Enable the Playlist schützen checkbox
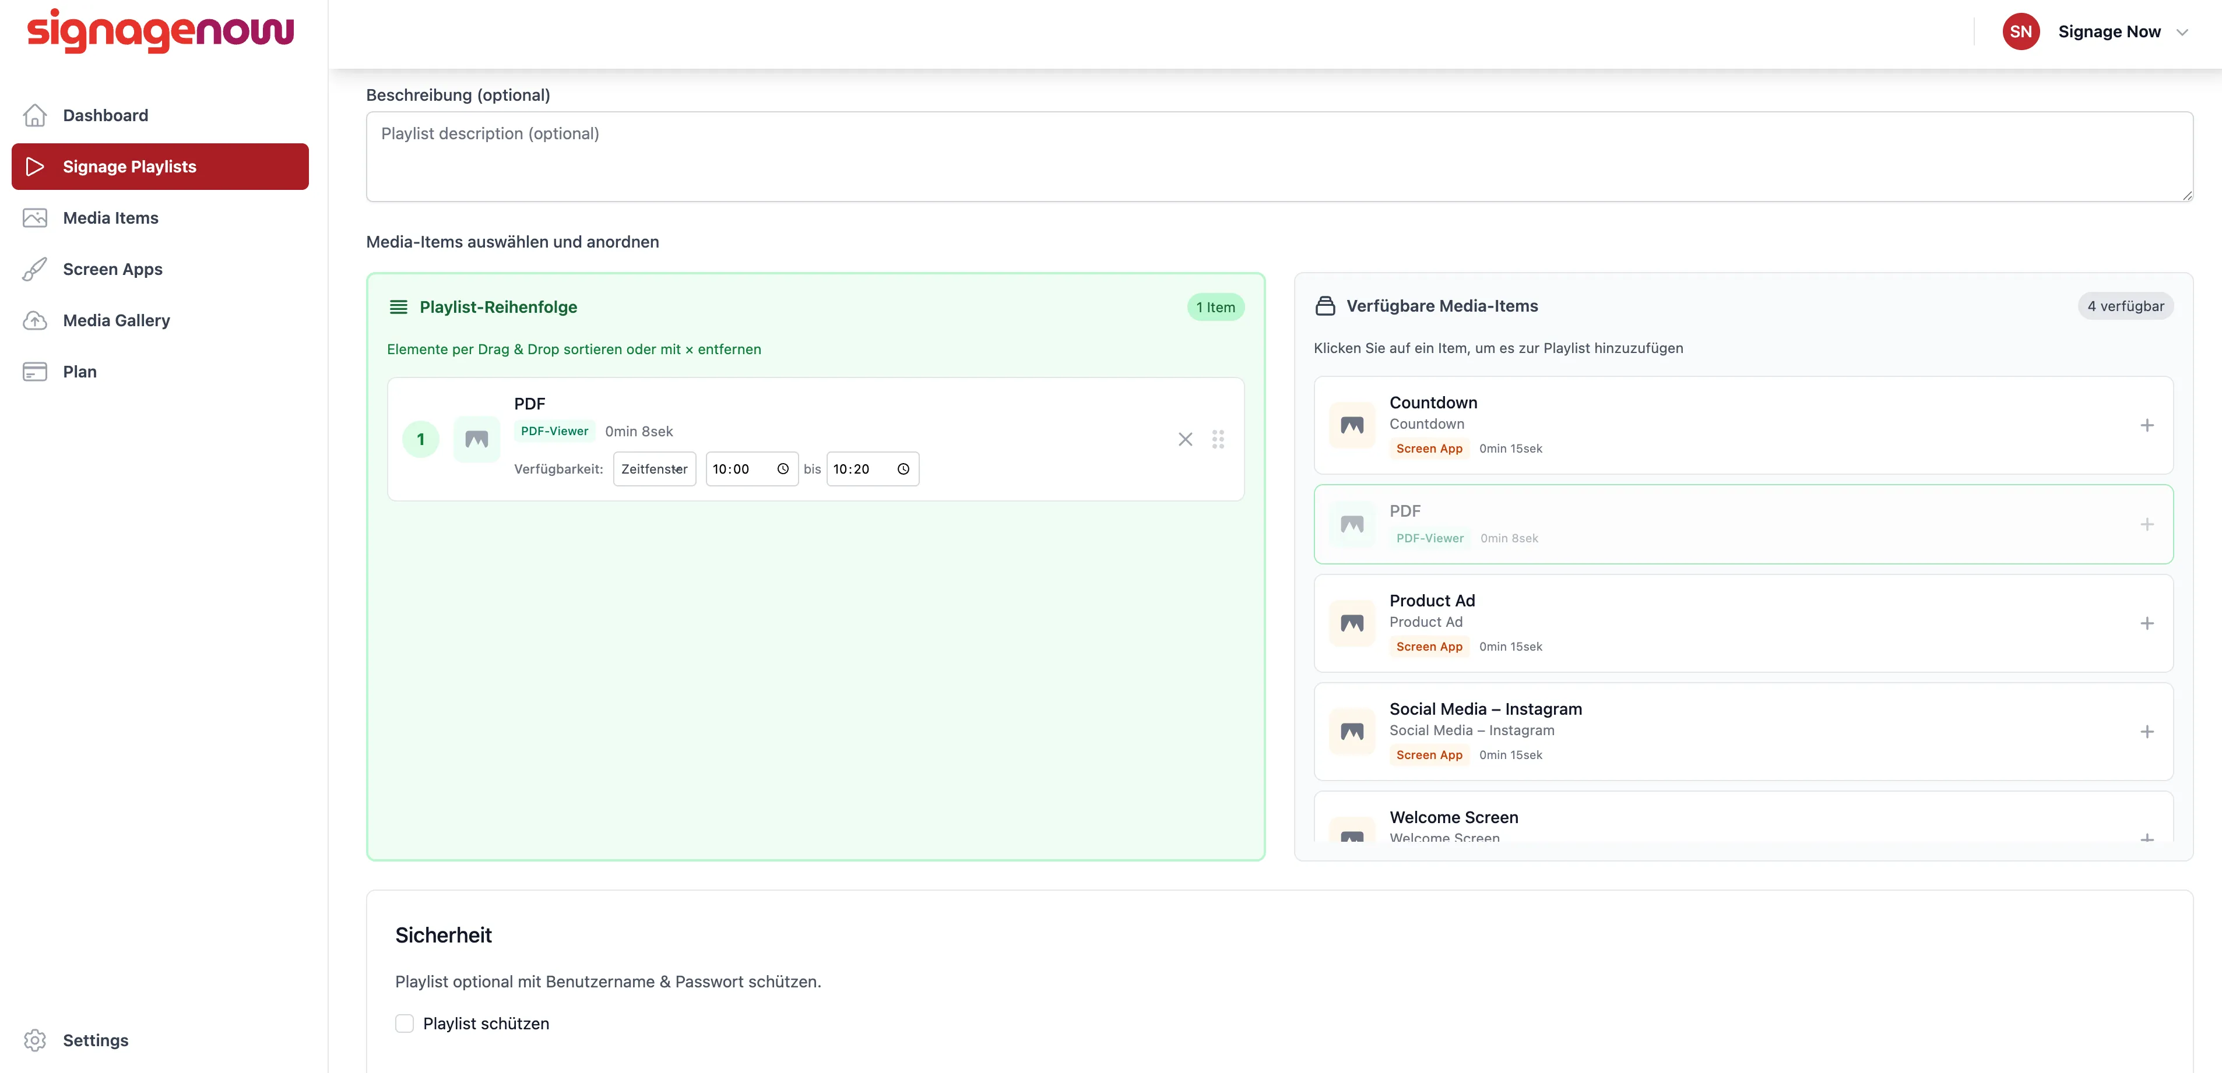 coord(405,1023)
